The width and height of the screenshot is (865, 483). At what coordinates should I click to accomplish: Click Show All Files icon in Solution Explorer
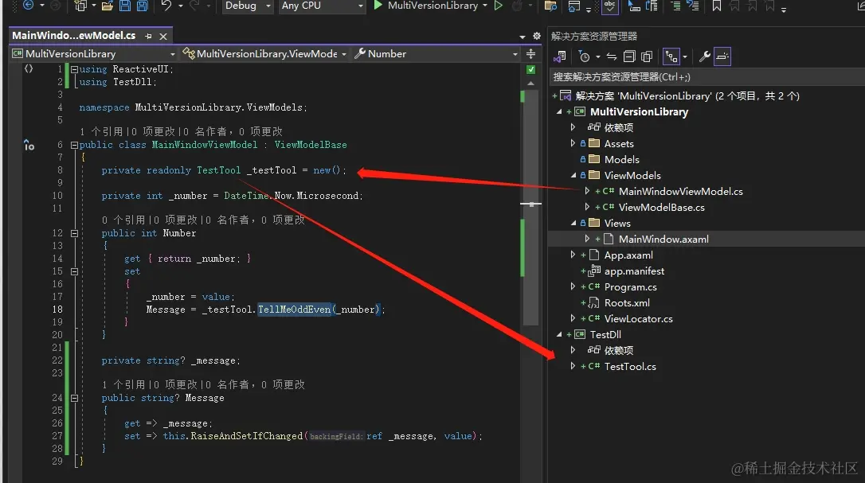tap(647, 56)
